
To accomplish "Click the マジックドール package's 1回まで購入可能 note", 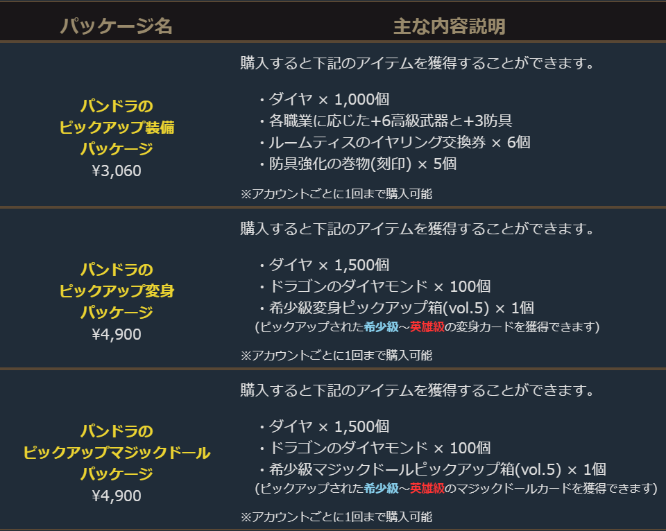I will (336, 517).
